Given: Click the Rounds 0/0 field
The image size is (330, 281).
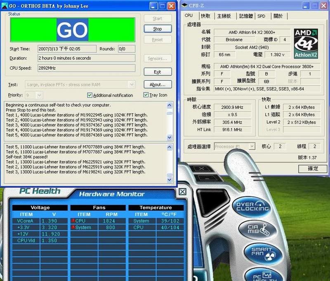Looking at the screenshot, I should (127, 49).
